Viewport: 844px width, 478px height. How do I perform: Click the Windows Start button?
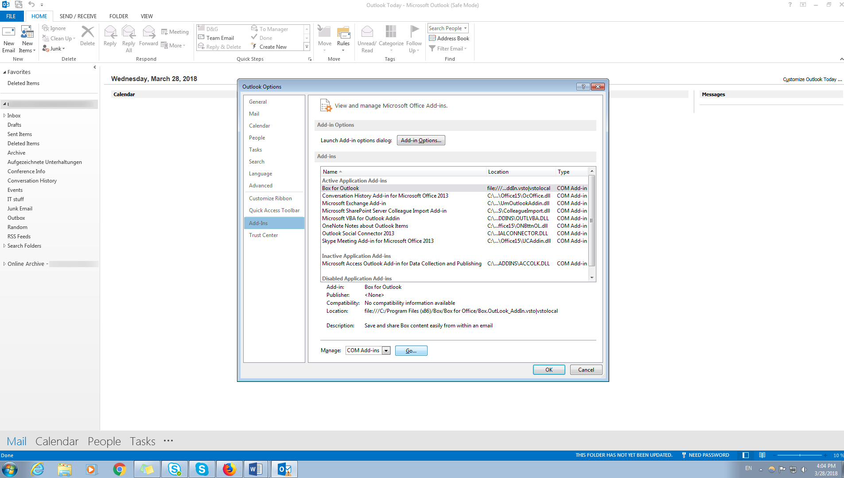[x=9, y=469]
